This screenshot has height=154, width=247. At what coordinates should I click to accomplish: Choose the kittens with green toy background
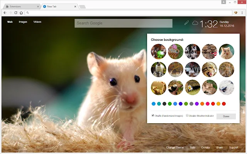tap(159, 52)
